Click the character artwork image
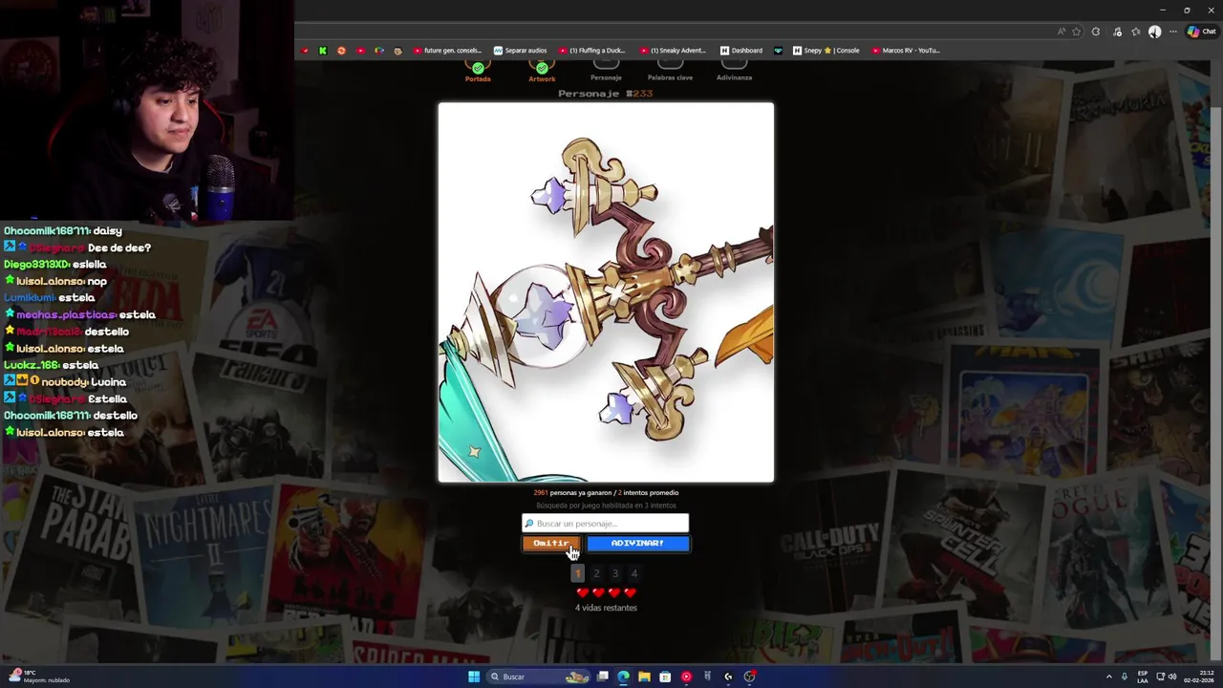The height and width of the screenshot is (688, 1223). [x=606, y=292]
